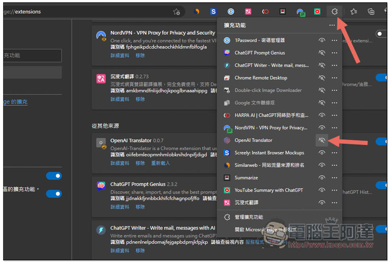Click 管理擴充功能 menu item
Screen dimensions: 390x263
pyautogui.click(x=249, y=217)
